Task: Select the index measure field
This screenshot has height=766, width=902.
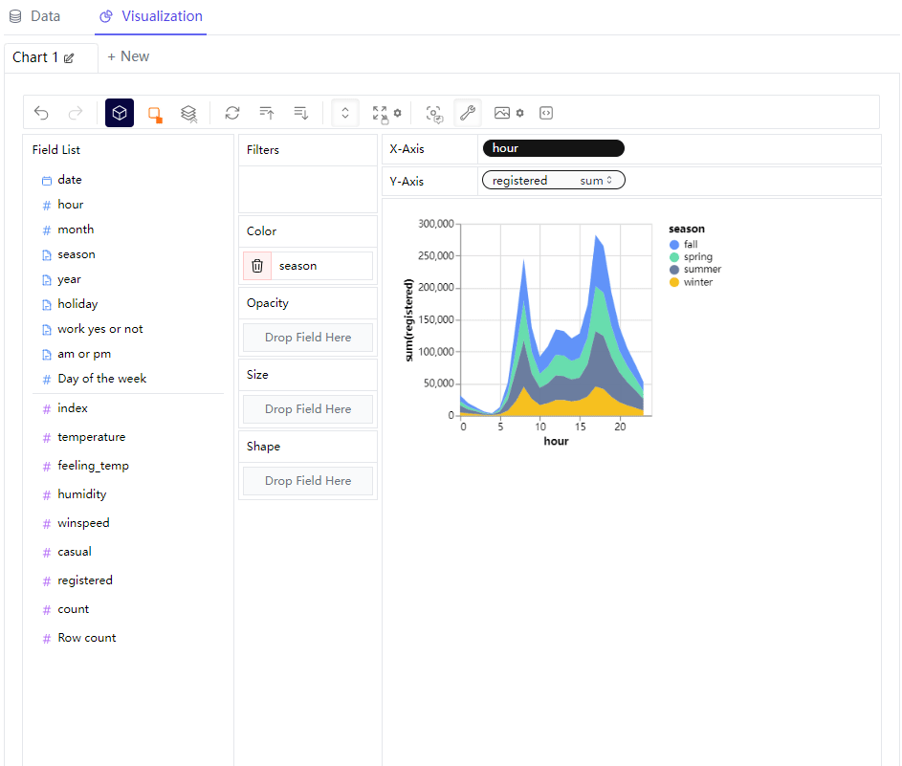Action: click(73, 408)
